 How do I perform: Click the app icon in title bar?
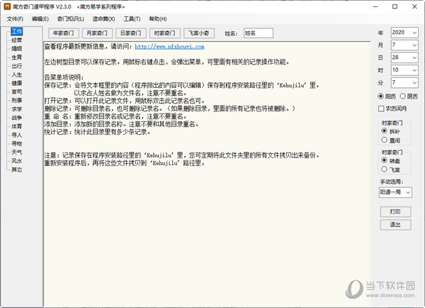click(x=6, y=6)
